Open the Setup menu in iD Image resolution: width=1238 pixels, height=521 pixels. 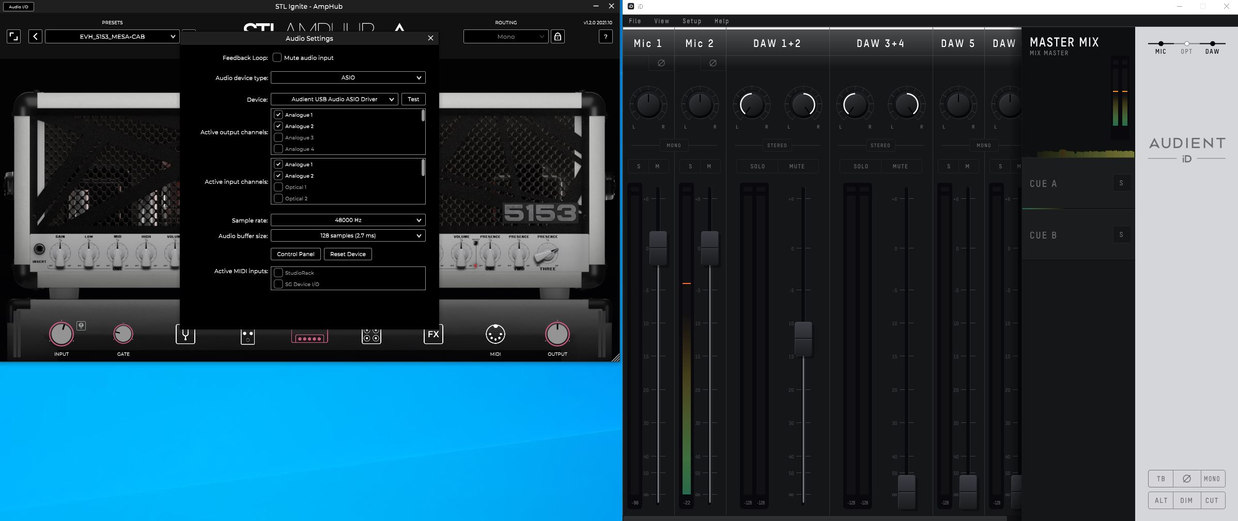(x=692, y=21)
